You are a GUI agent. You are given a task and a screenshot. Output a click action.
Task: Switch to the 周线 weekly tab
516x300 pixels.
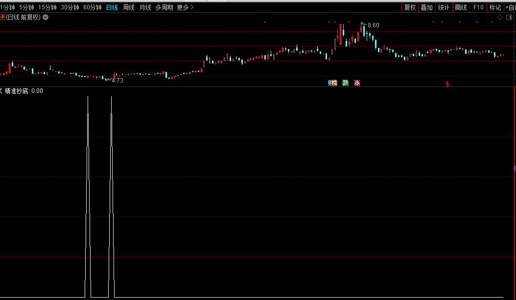coord(128,7)
